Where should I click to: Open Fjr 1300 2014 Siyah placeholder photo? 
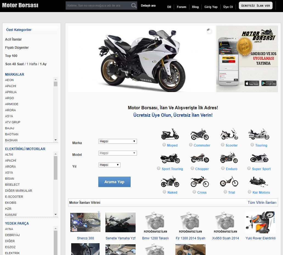(x=190, y=223)
